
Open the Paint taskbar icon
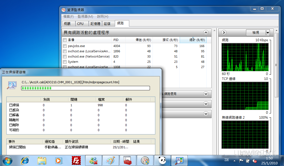[110, 160]
